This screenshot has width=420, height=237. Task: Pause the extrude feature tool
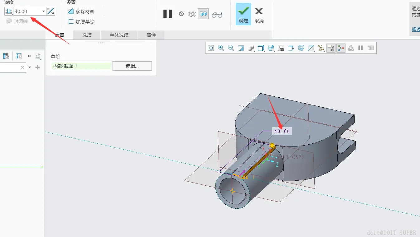(168, 14)
